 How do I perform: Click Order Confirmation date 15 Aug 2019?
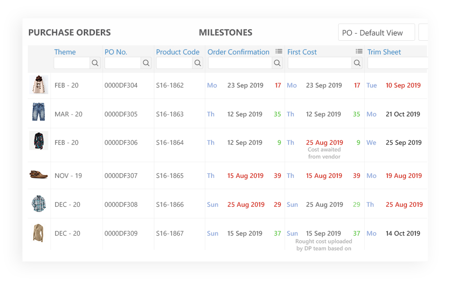click(246, 176)
